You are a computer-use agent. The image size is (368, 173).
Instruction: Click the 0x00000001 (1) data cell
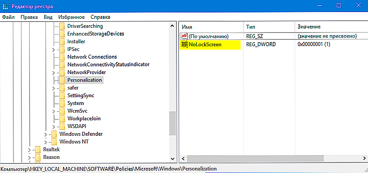(x=314, y=44)
